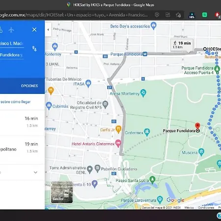Click the help question mark icon
The height and width of the screenshot is (221, 221).
(219, 216)
